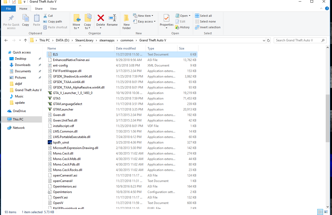Click the Cut scissors icon
The image size is (332, 215).
(45, 16)
